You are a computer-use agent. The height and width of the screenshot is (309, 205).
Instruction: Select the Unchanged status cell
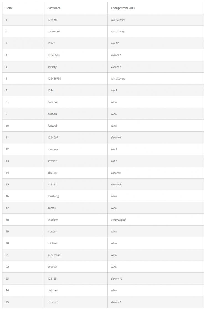click(x=118, y=220)
